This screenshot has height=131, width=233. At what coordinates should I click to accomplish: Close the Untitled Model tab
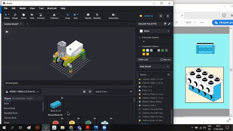21,24
